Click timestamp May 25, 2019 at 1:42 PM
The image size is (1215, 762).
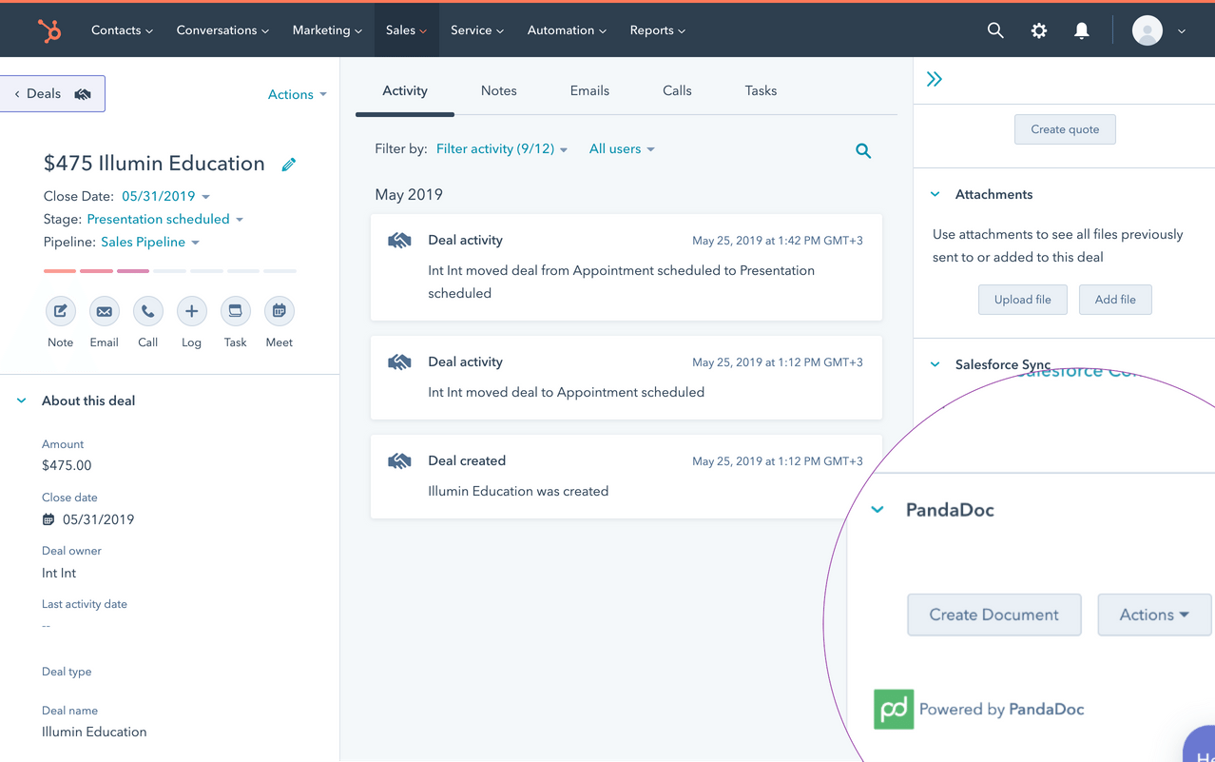[x=778, y=241]
